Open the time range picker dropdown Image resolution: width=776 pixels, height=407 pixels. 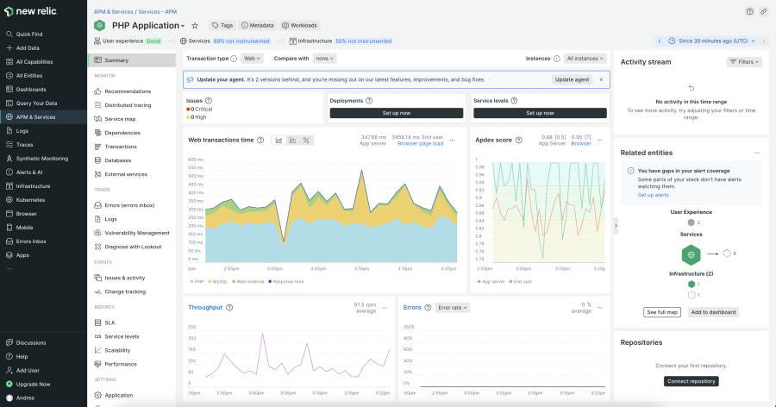tap(712, 41)
